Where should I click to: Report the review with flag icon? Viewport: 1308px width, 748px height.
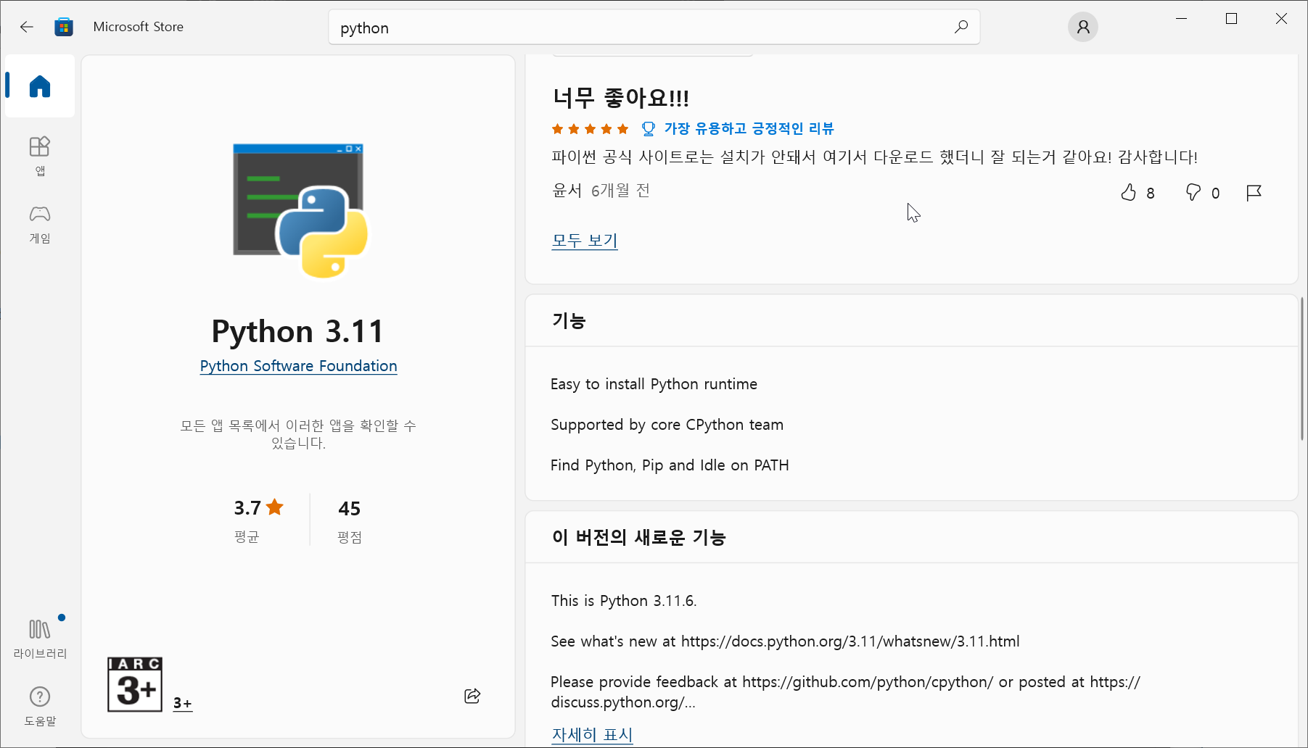[x=1254, y=192]
